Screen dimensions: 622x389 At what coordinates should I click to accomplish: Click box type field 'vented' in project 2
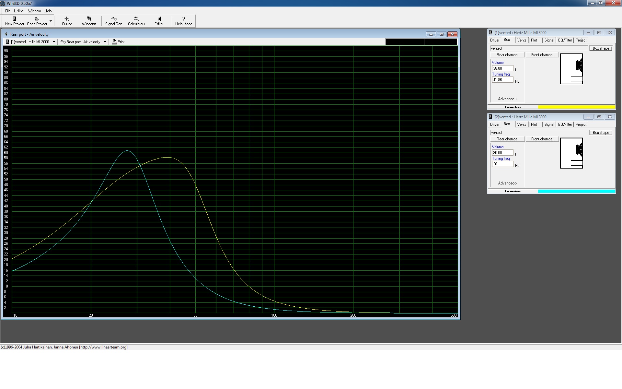click(x=539, y=133)
